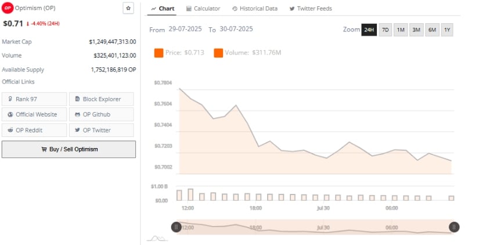Open the OP Twitter link
The width and height of the screenshot is (479, 245).
[x=102, y=130]
